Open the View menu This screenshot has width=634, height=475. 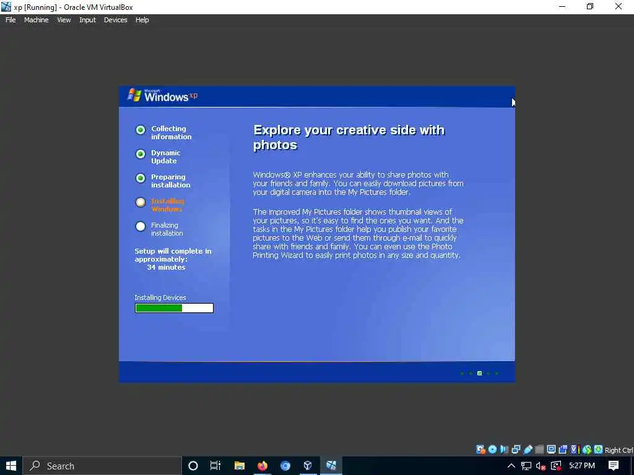coord(64,20)
